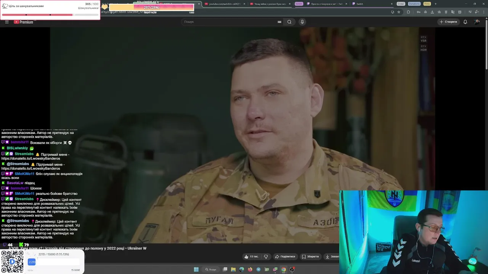
Task: Collapse the 'twitch' tab group label
Action: pyautogui.click(x=299, y=4)
